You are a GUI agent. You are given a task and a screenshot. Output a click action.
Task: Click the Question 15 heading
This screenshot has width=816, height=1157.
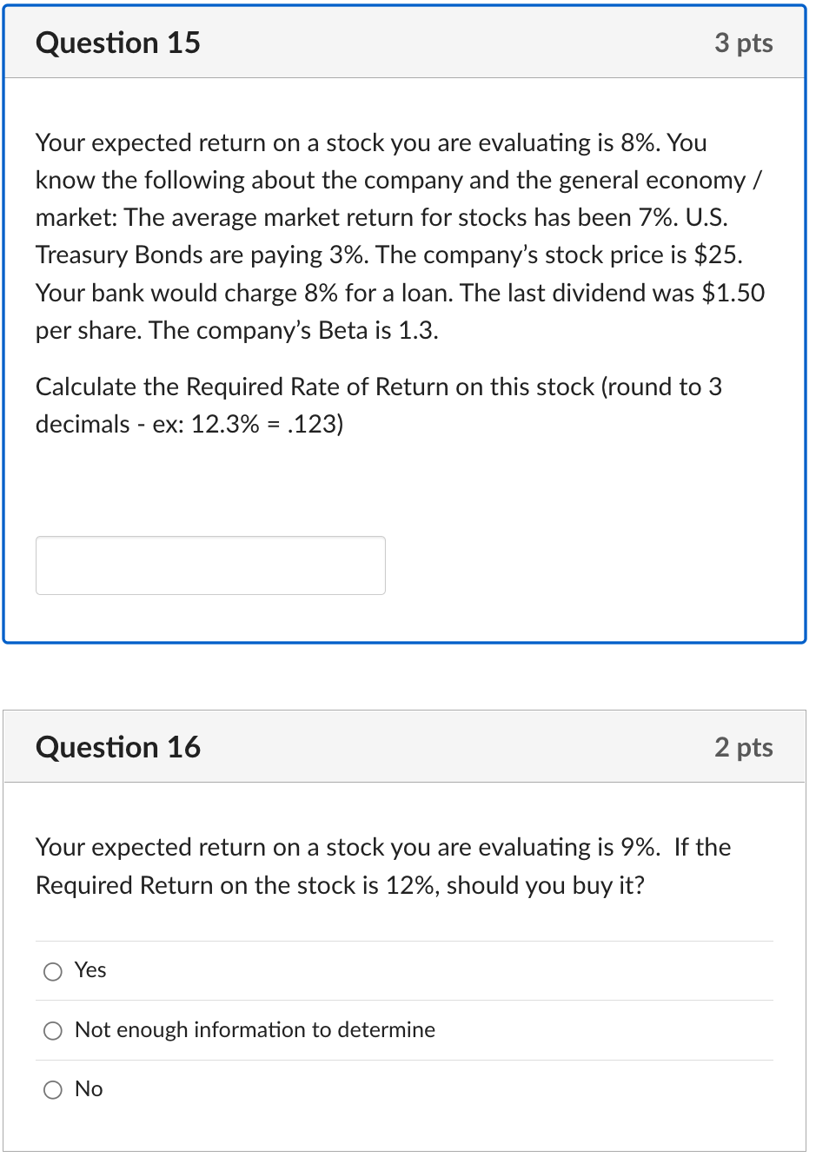click(x=118, y=43)
